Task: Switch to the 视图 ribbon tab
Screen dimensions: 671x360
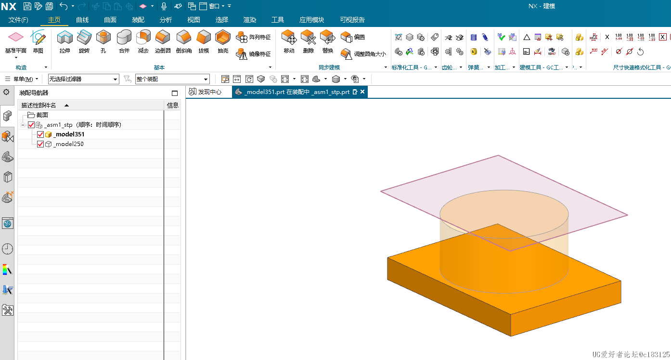Action: coord(194,20)
